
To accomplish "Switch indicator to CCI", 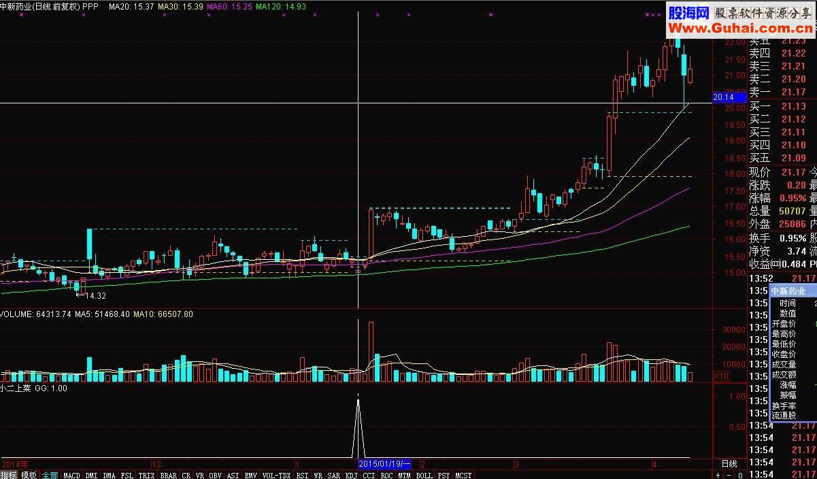I will (369, 475).
